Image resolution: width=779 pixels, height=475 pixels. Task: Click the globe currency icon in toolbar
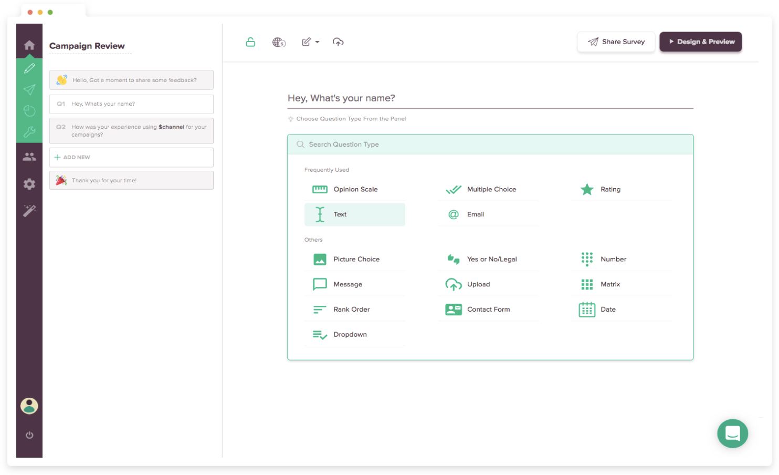click(279, 42)
